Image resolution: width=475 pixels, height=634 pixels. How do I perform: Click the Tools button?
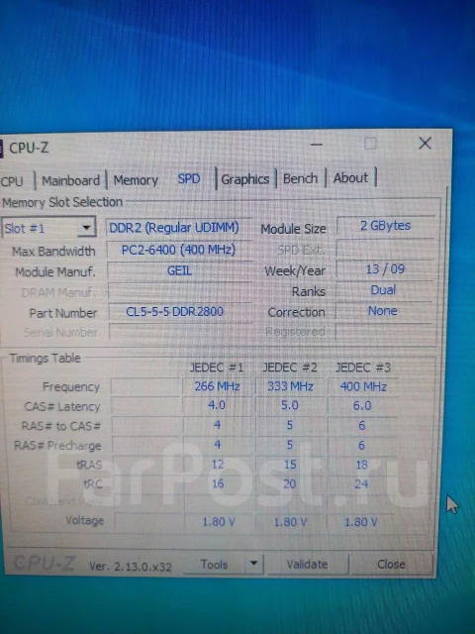214,564
